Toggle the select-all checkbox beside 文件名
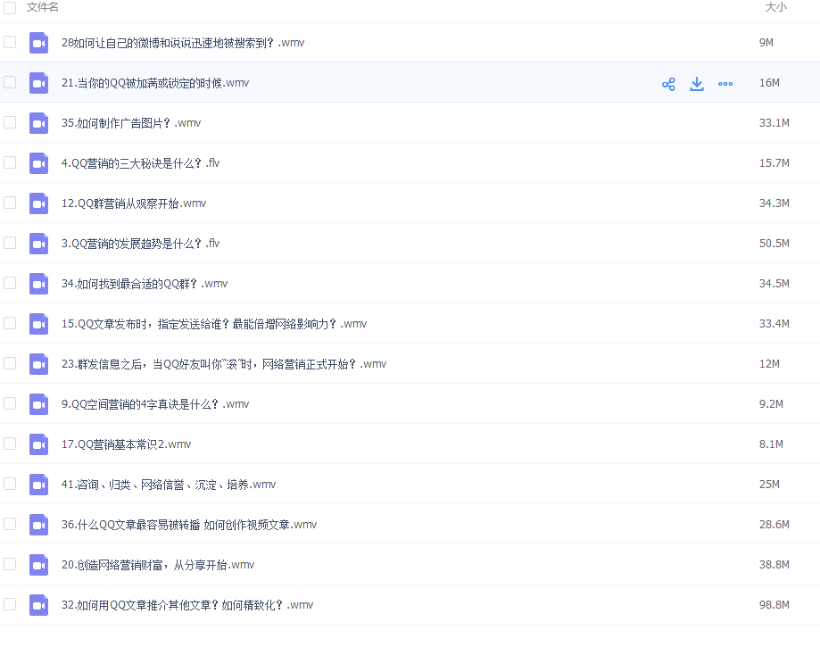This screenshot has width=820, height=647. point(10,7)
